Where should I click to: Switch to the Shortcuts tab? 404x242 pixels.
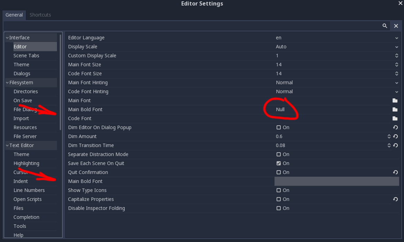coord(40,15)
